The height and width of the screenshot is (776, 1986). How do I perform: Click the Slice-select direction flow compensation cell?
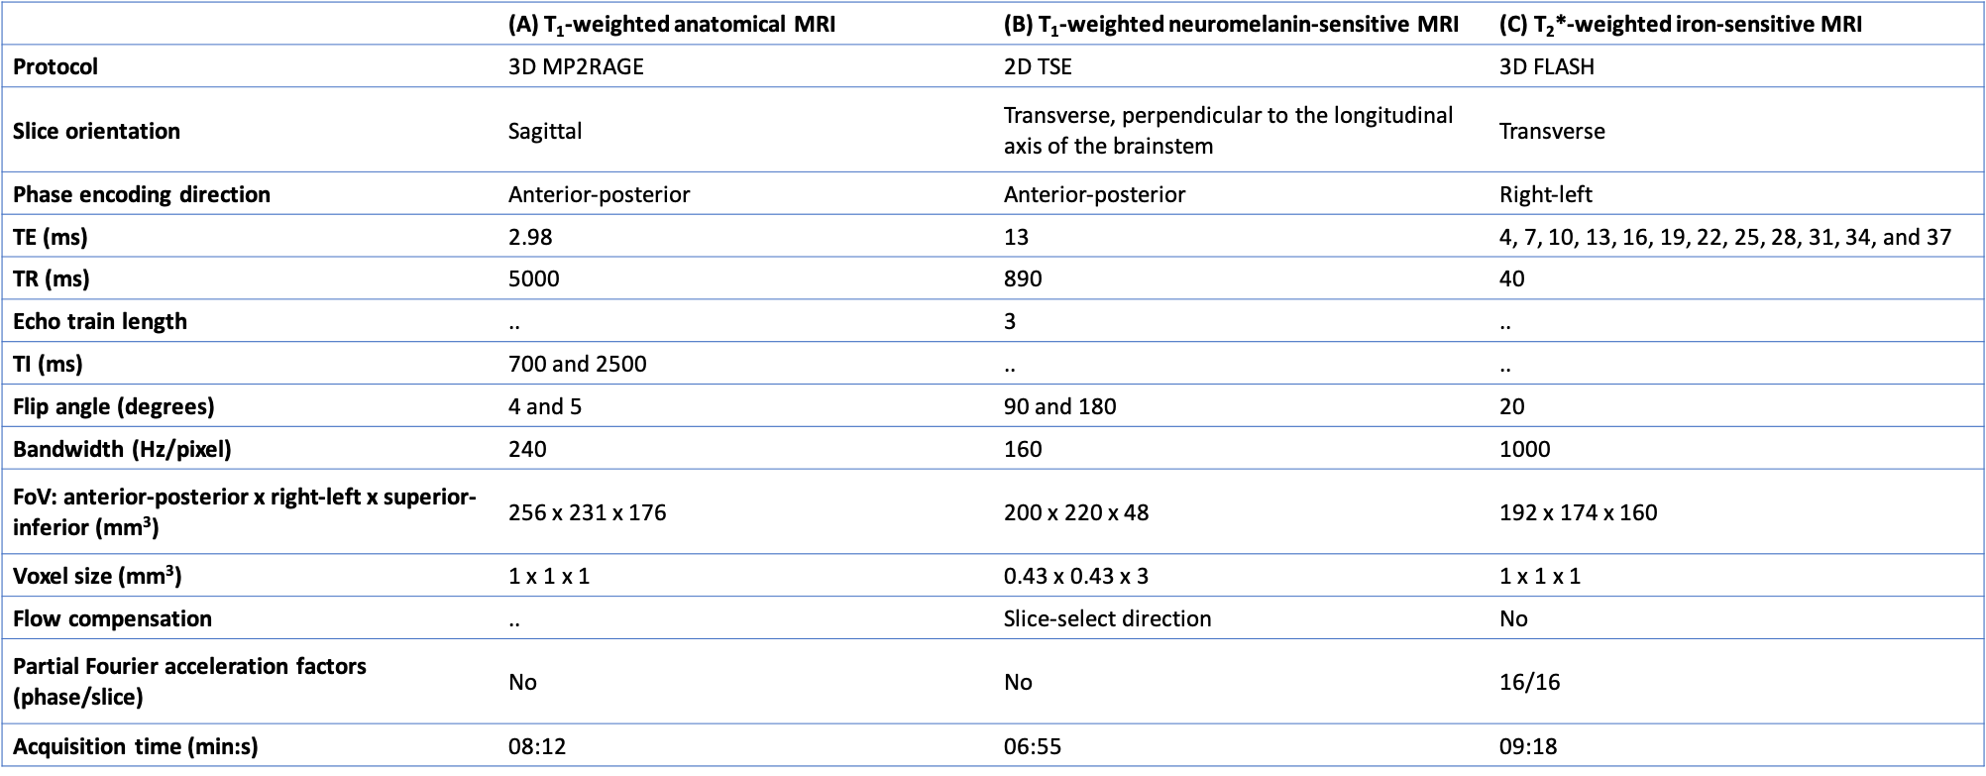click(x=1107, y=618)
